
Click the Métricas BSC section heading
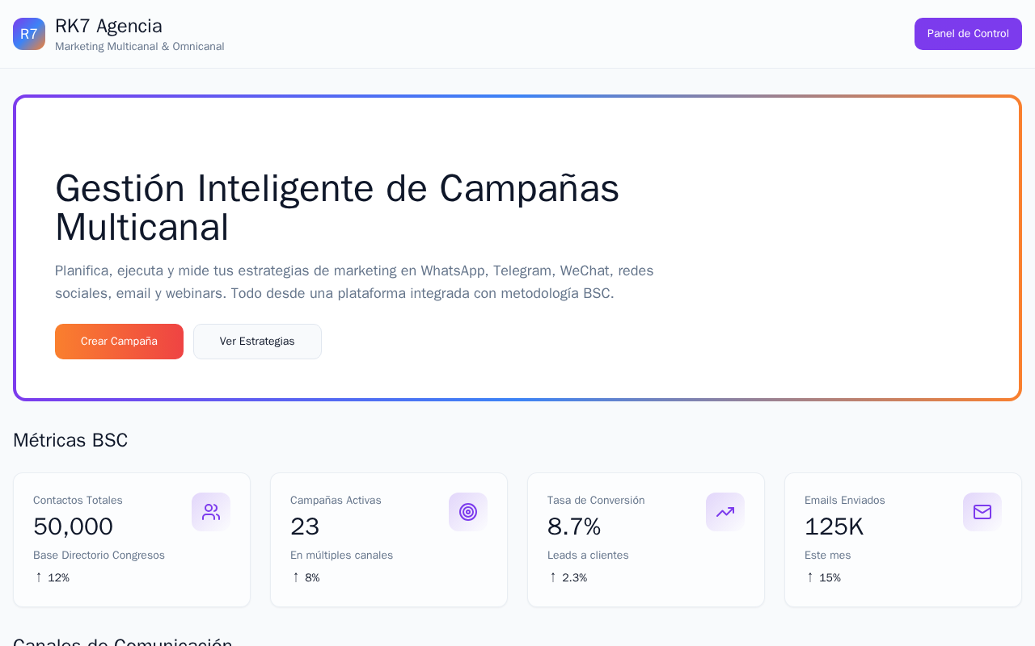[x=70, y=440]
